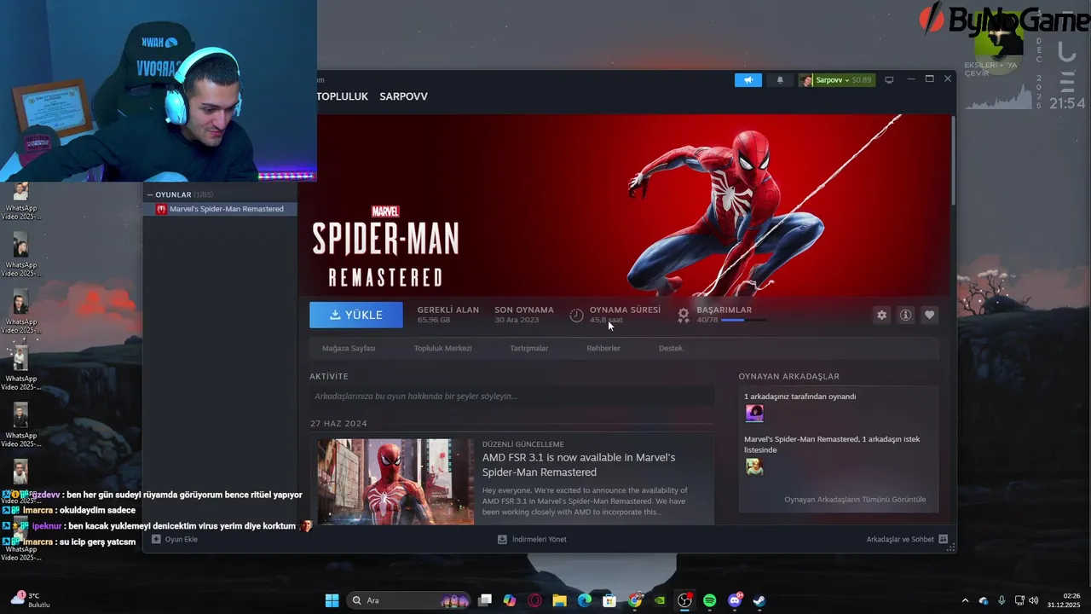Click the achievements progress bar
This screenshot has height=614, width=1091.
click(x=743, y=320)
